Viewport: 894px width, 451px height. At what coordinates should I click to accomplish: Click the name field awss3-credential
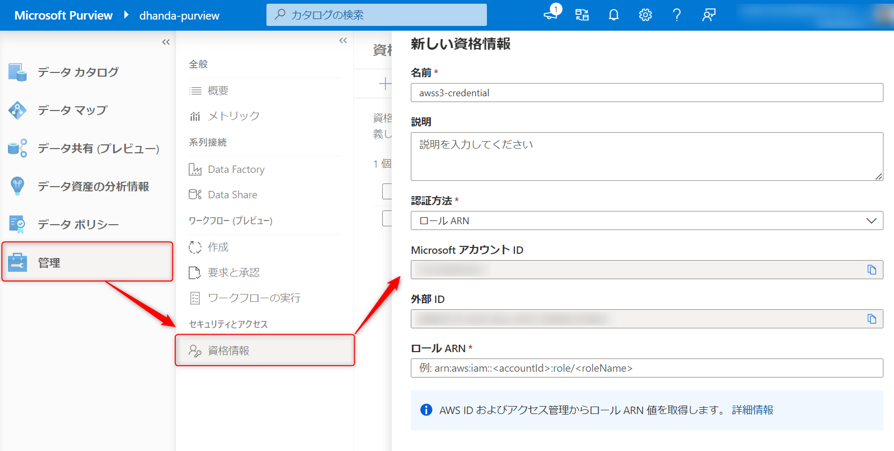647,93
